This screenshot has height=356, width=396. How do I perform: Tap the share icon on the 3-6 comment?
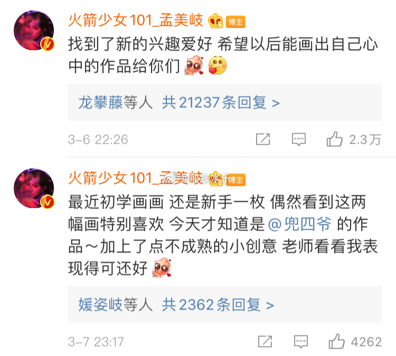coord(263,139)
